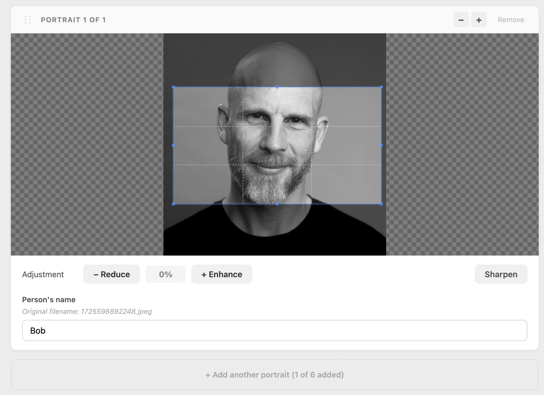Click top-center crop edge handle

[277, 87]
